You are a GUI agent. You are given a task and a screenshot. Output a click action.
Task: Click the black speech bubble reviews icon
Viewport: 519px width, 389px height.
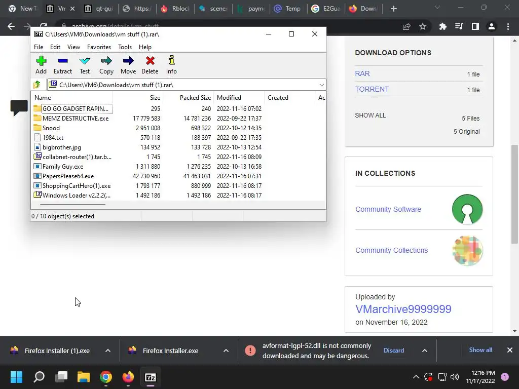click(x=19, y=107)
